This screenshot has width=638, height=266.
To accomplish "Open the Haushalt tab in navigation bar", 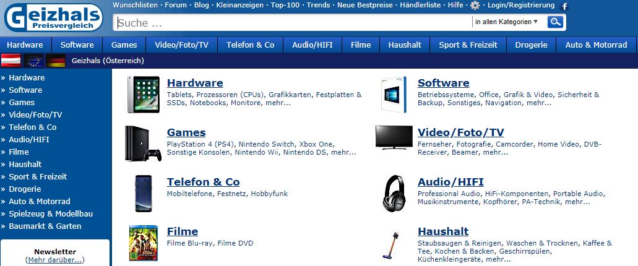I will coord(405,45).
